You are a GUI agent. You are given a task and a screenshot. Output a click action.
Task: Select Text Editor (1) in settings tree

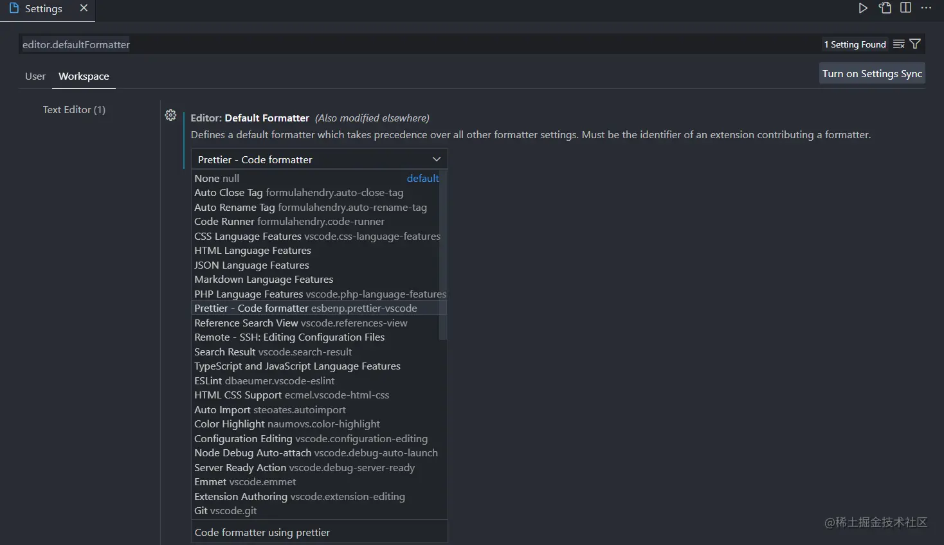tap(74, 110)
